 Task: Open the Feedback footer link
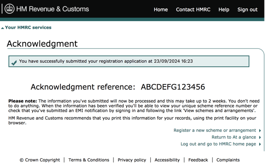[x=198, y=160]
